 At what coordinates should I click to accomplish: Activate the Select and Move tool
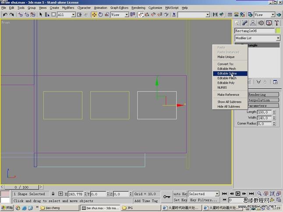tap(94, 14)
